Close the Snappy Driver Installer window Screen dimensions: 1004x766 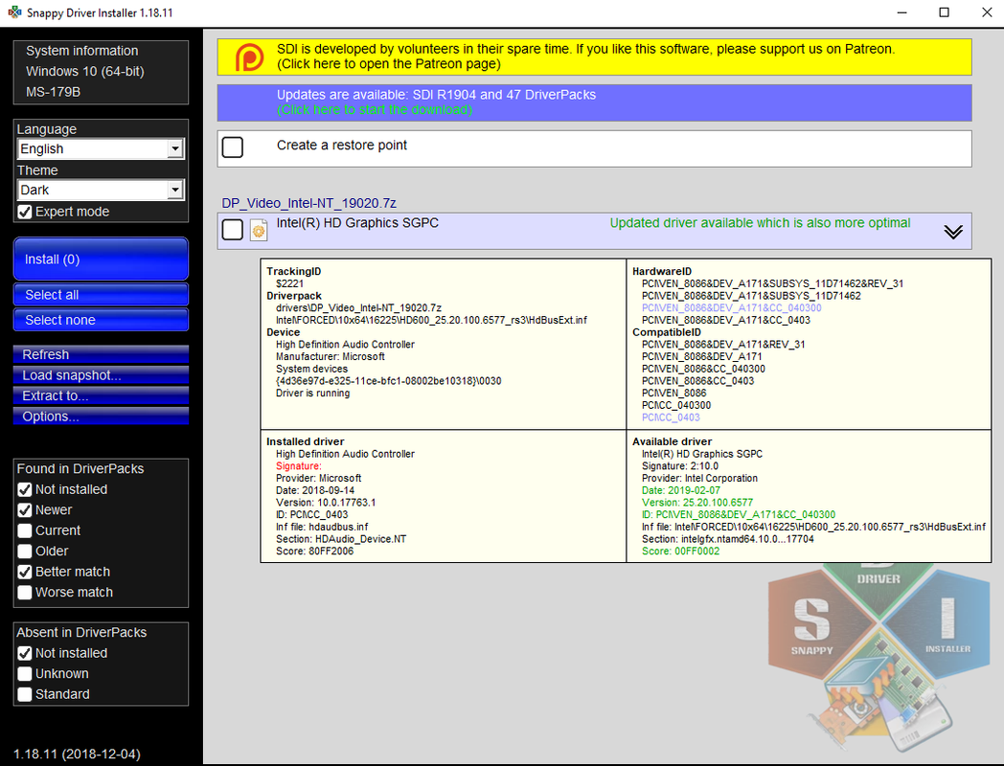click(x=987, y=12)
